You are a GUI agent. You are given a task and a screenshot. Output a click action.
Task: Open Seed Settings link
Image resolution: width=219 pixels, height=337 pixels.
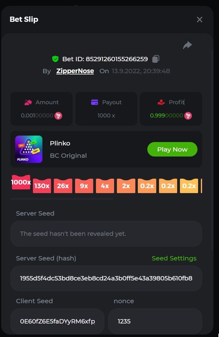click(174, 258)
